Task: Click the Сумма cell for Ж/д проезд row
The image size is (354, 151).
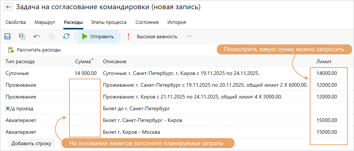Action: click(x=85, y=108)
